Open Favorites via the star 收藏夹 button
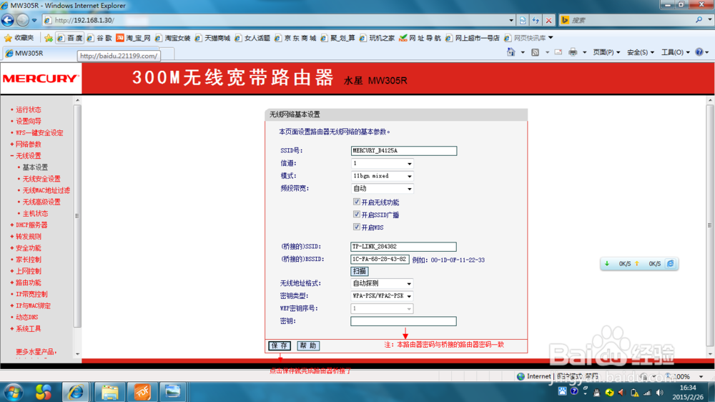The width and height of the screenshot is (715, 402). coord(19,38)
